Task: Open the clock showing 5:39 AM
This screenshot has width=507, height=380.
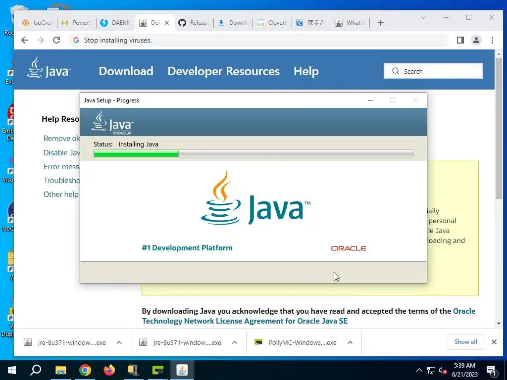Action: [464, 370]
